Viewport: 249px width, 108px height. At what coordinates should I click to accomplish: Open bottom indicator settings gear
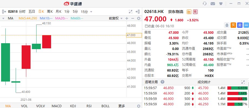click(x=139, y=106)
